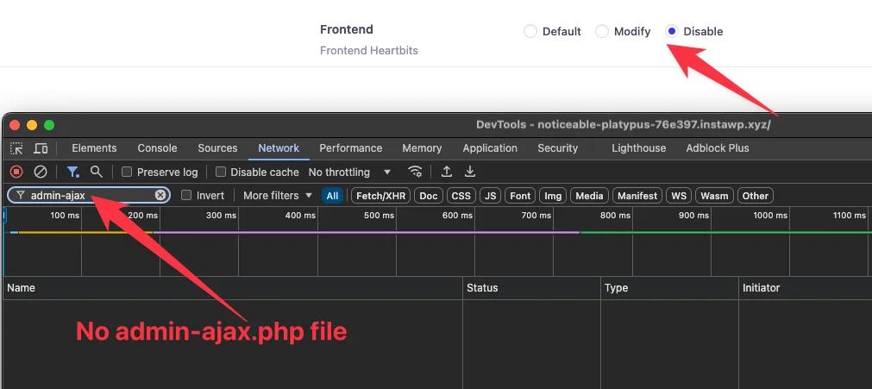
Task: Select the Disable radio option
Action: tap(672, 31)
